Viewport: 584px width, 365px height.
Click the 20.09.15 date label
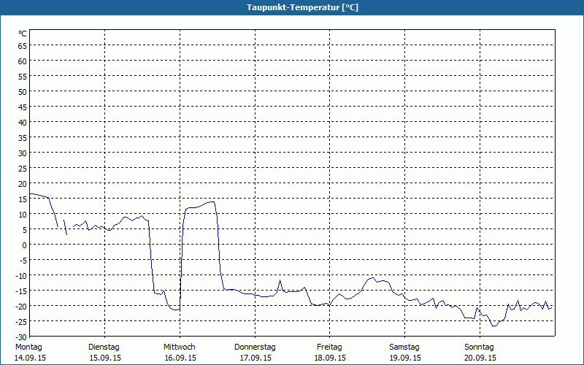click(x=480, y=358)
